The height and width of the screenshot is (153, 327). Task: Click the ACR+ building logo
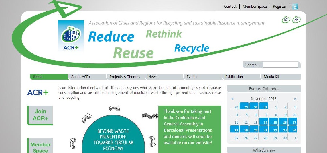coord(71,36)
